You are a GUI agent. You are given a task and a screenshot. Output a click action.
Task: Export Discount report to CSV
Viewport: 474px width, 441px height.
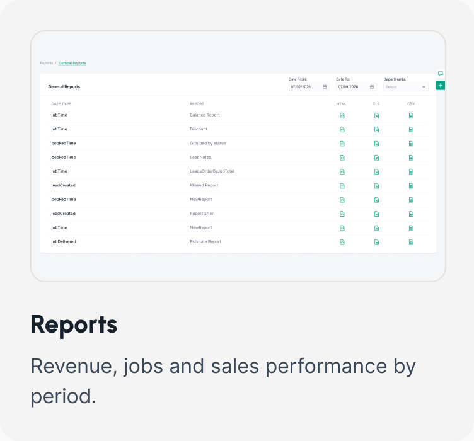(411, 130)
